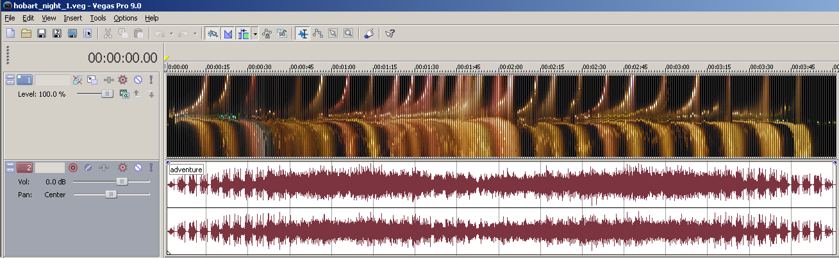This screenshot has width=839, height=258.
Task: Select the Normal Edit tool
Action: (303, 33)
